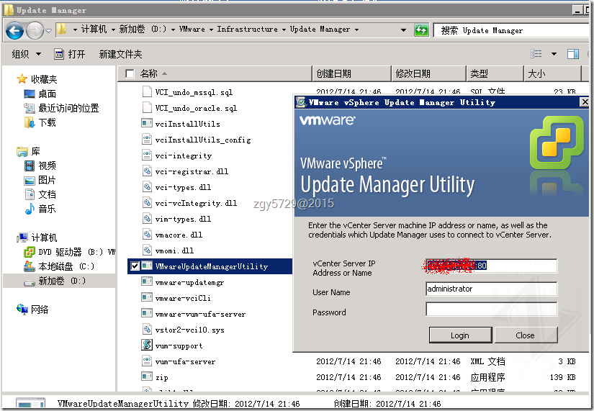Screen dimensions: 594x411
Task: Open the 组织 menu
Action: tap(26, 54)
